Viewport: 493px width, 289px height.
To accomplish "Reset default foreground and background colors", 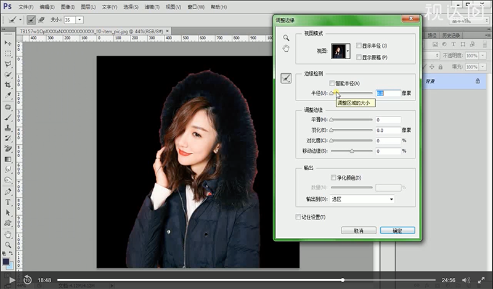I will coord(4,253).
